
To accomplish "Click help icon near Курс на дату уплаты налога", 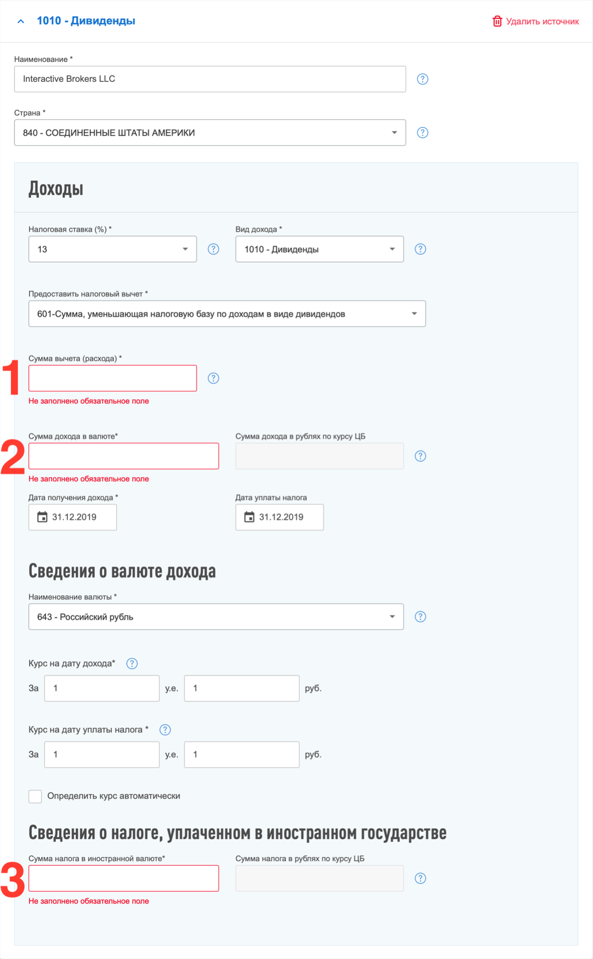I will click(165, 730).
